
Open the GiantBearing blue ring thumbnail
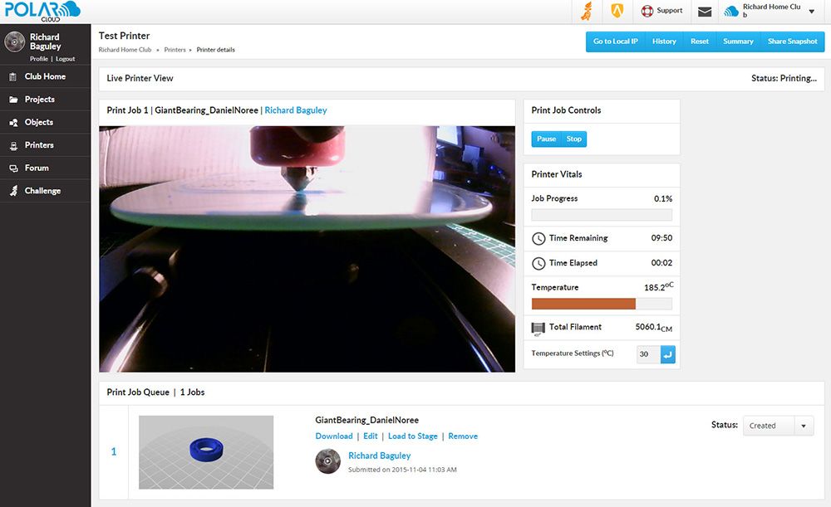coord(206,452)
